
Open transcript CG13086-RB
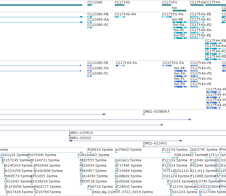(98, 14)
